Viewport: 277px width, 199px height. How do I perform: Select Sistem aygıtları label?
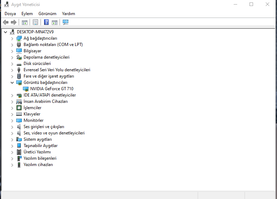tap(38, 139)
